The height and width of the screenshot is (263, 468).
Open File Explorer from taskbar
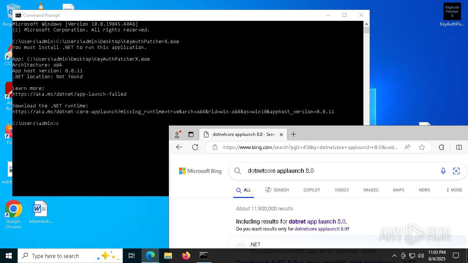pyautogui.click(x=168, y=256)
